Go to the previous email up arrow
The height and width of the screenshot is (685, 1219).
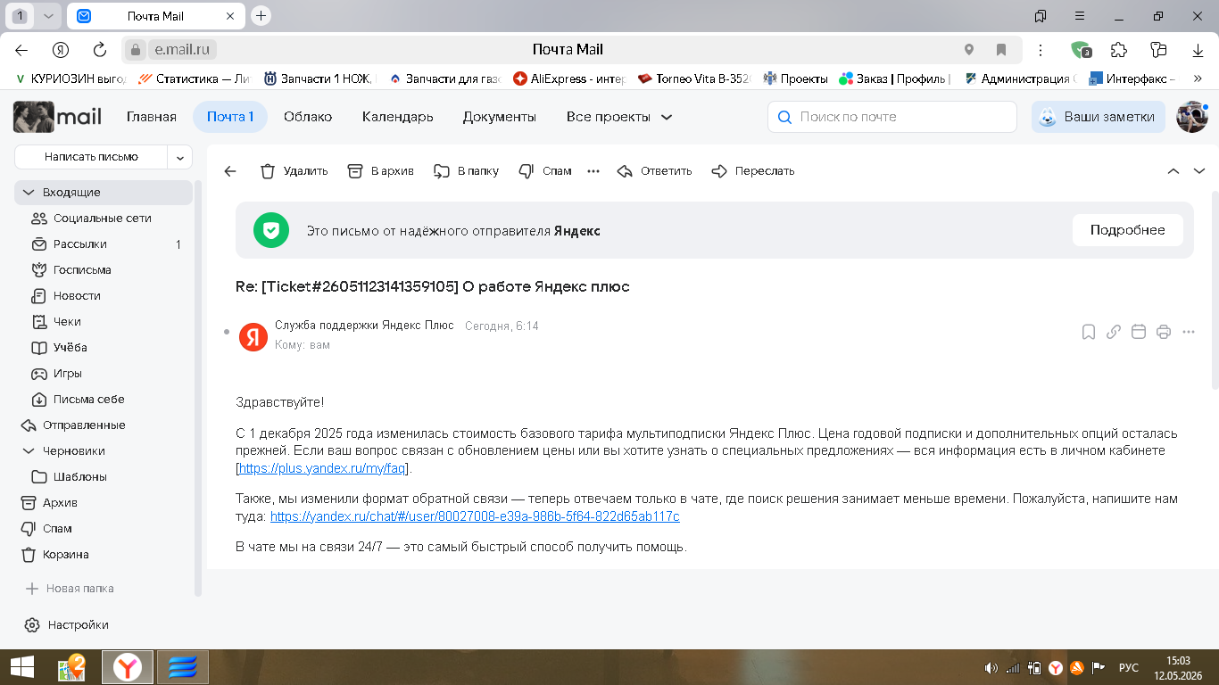(x=1173, y=171)
